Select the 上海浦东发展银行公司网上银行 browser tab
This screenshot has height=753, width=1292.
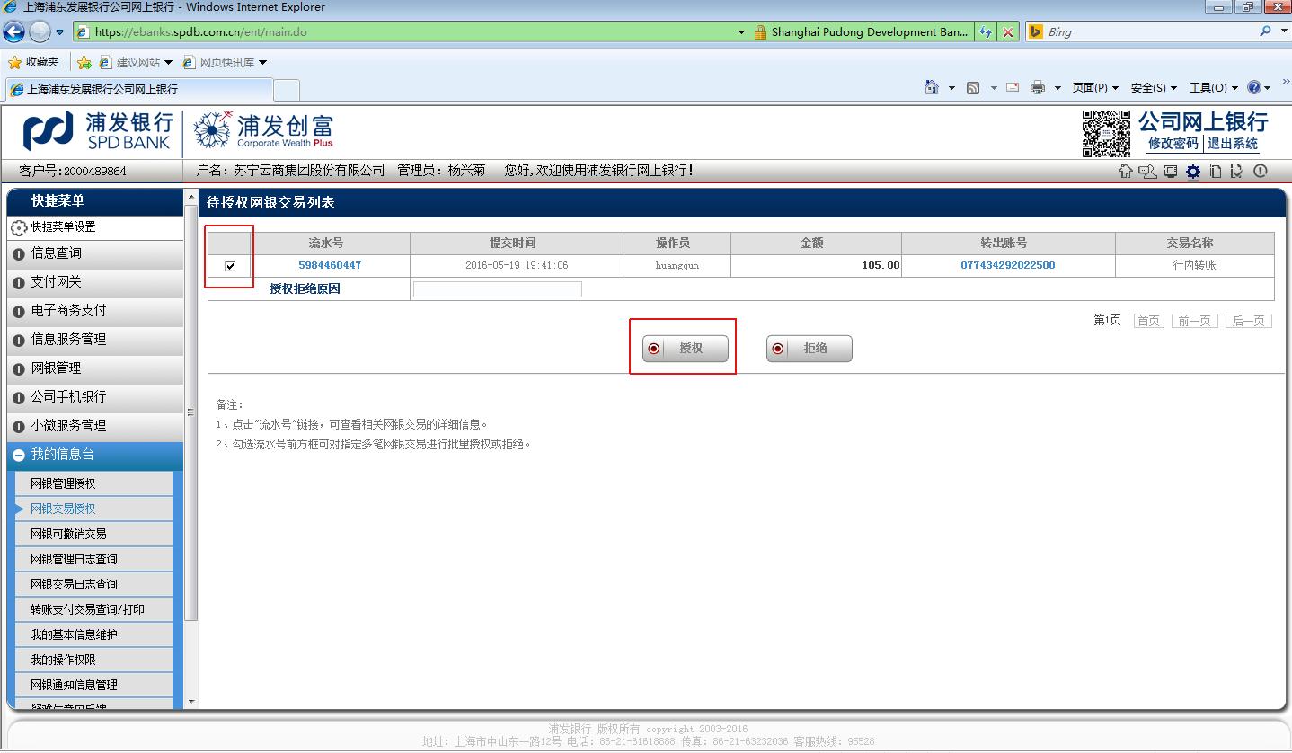pos(138,89)
